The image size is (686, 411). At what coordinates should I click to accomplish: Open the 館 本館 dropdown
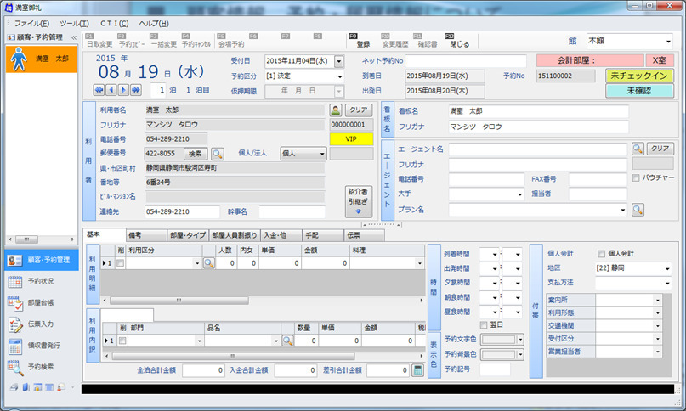coord(668,42)
